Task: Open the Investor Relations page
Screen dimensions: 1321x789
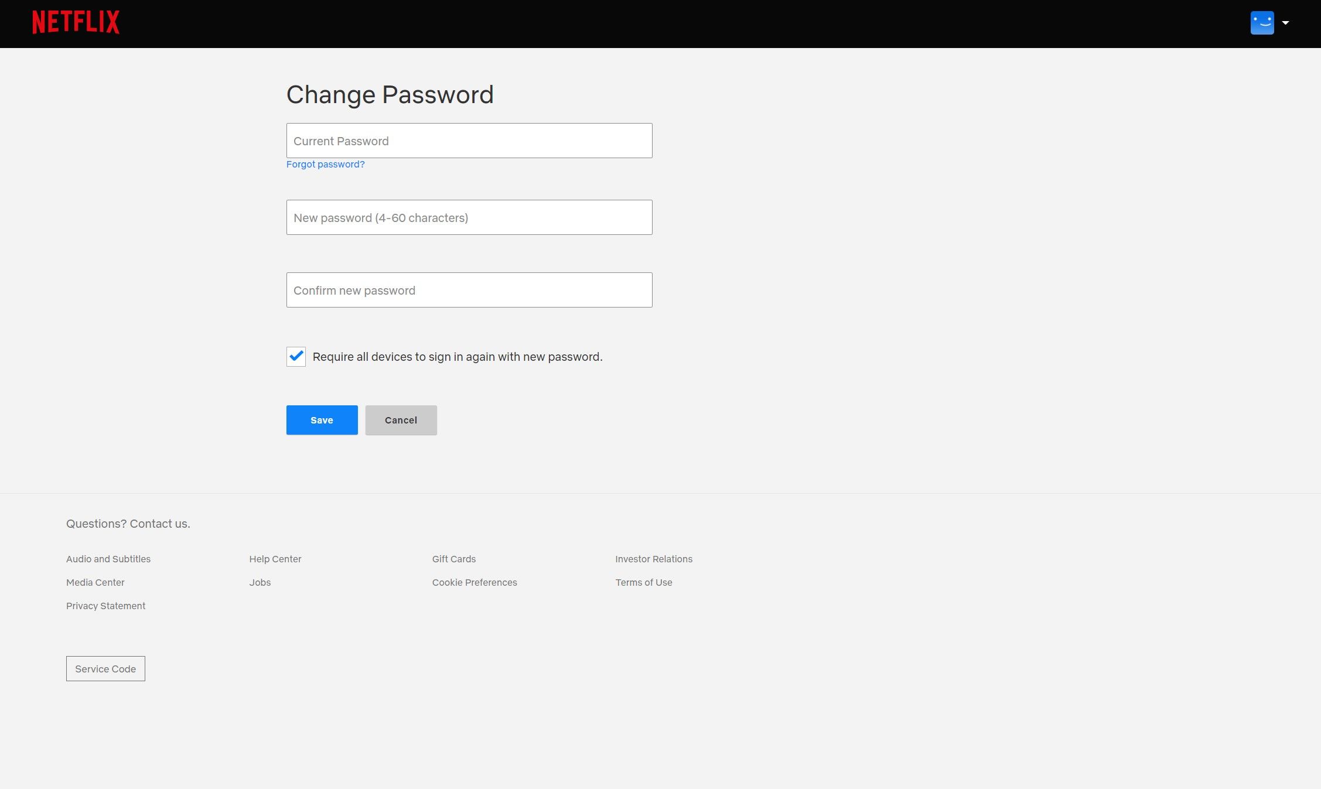Action: [x=653, y=559]
